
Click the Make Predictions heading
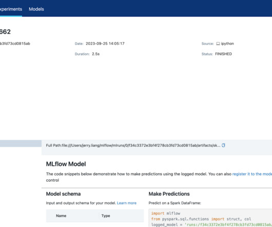pos(169,194)
